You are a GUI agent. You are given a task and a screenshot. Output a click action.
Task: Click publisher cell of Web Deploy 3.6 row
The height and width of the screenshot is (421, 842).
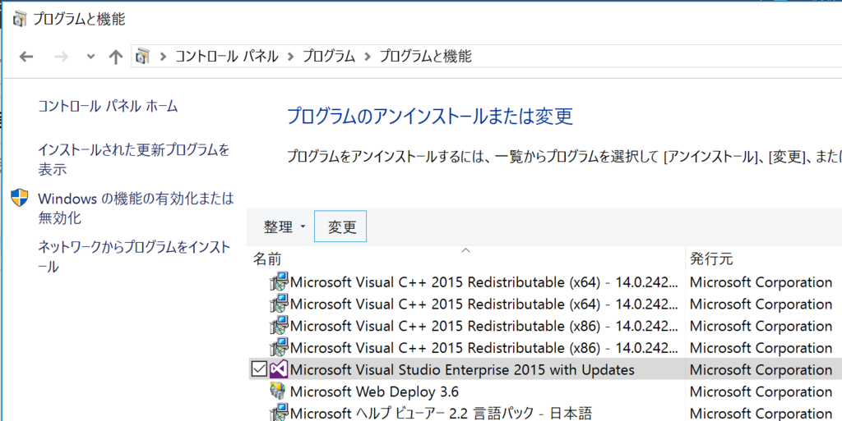(761, 392)
